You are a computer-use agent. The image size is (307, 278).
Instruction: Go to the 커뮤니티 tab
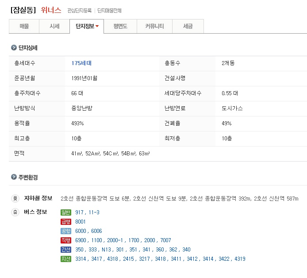[154, 26]
